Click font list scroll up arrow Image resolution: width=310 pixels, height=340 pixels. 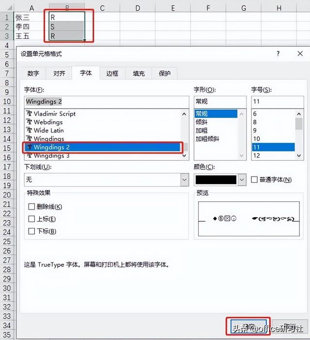click(184, 114)
